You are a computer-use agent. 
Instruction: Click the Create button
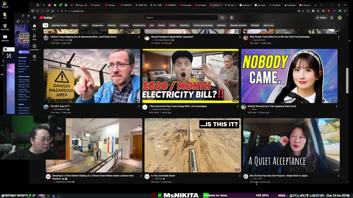[321, 18]
